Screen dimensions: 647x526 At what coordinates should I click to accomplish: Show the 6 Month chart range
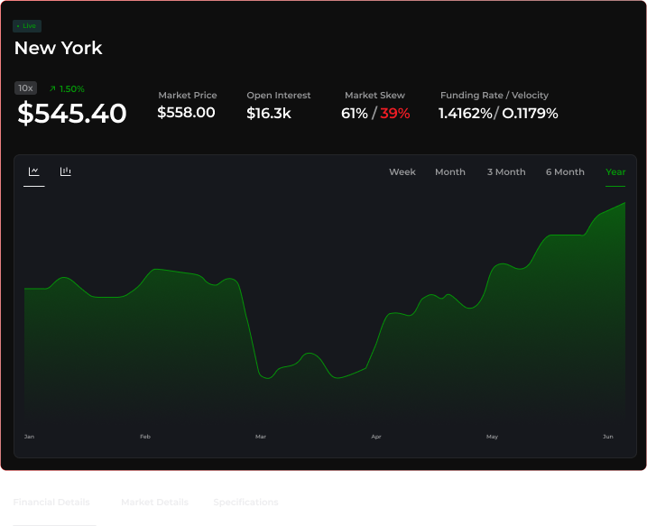coord(565,172)
